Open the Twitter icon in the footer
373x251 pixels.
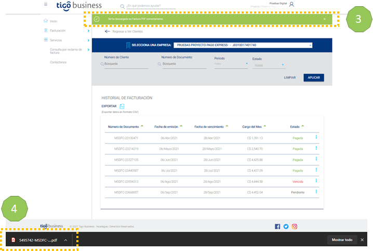coord(286,227)
